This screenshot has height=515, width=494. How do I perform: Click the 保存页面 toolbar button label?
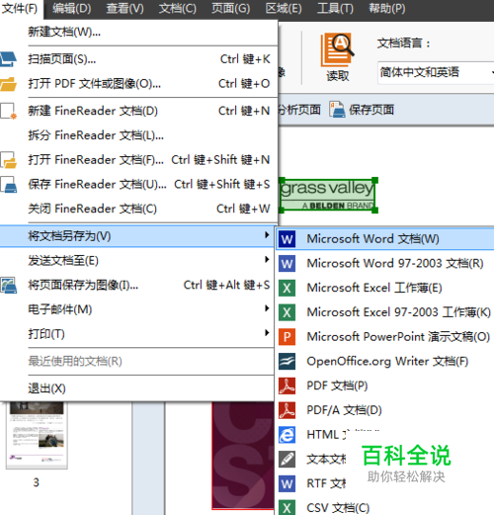pyautogui.click(x=371, y=110)
